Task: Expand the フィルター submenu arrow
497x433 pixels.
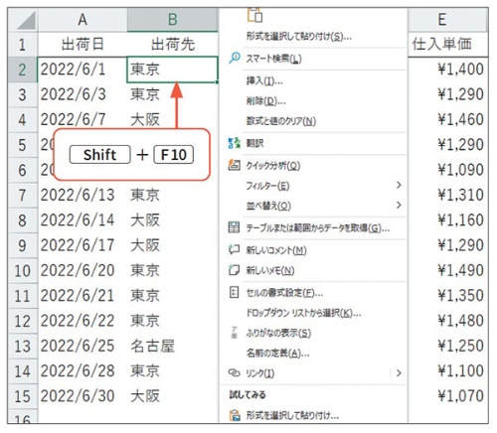Action: [399, 185]
